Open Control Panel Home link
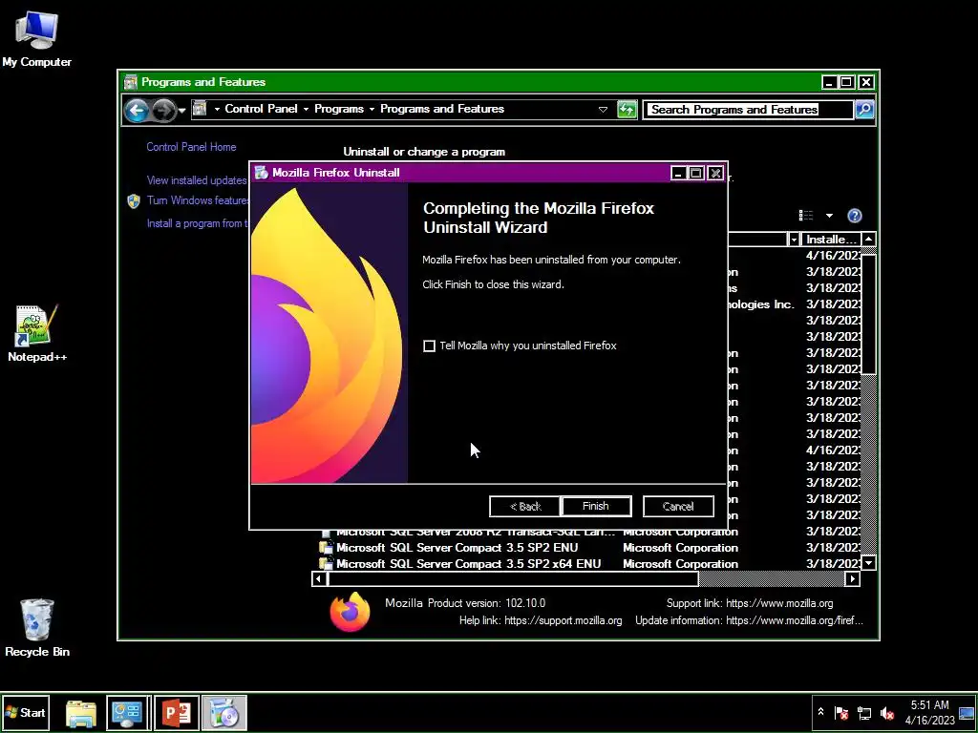The image size is (978, 733). [x=191, y=147]
